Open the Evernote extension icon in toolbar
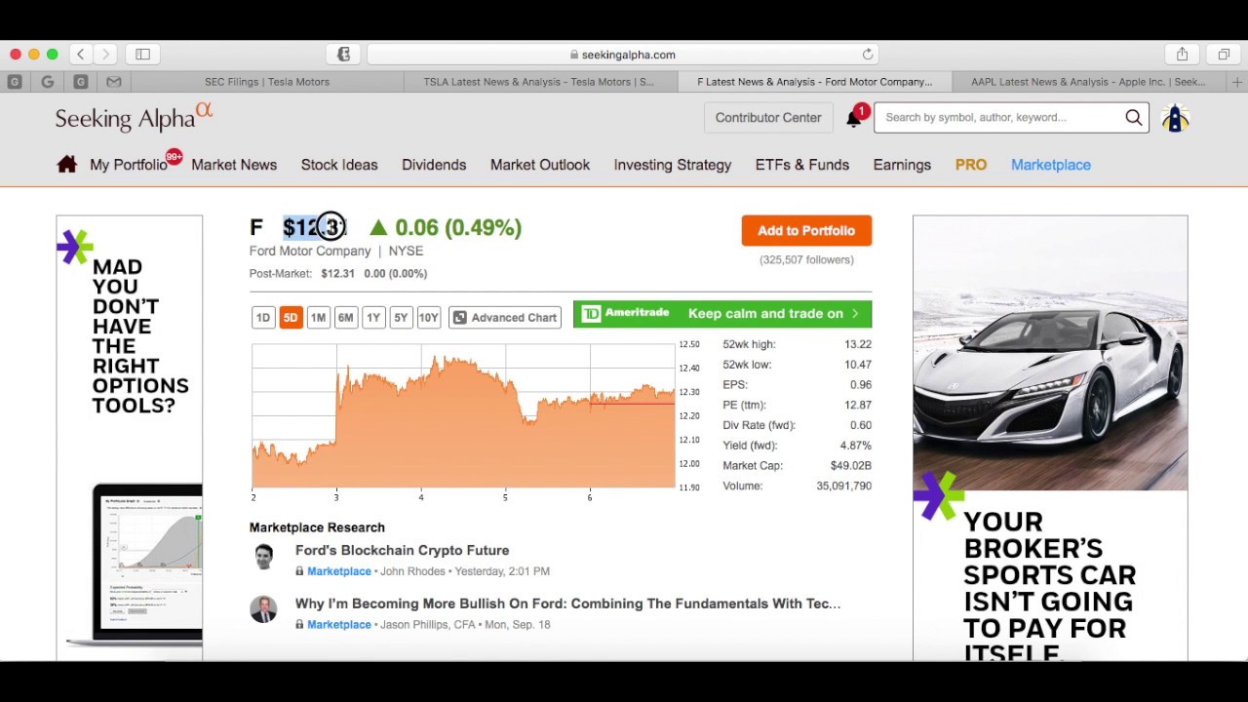This screenshot has width=1248, height=702. (x=343, y=55)
